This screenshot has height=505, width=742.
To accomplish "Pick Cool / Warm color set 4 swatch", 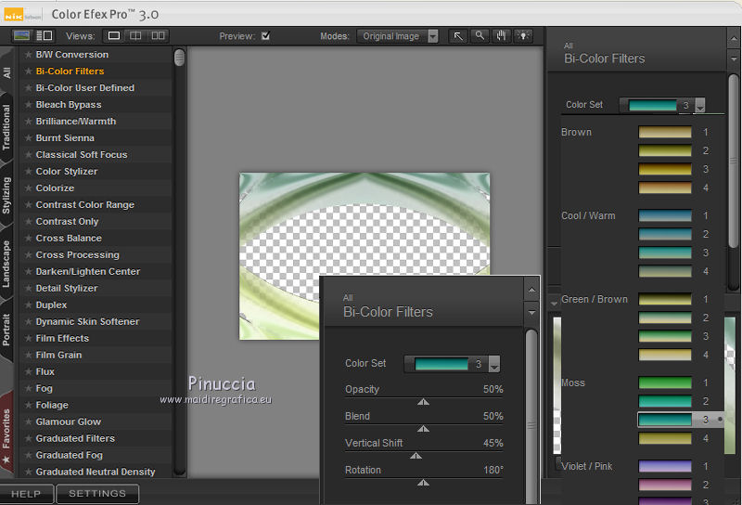I will click(665, 271).
